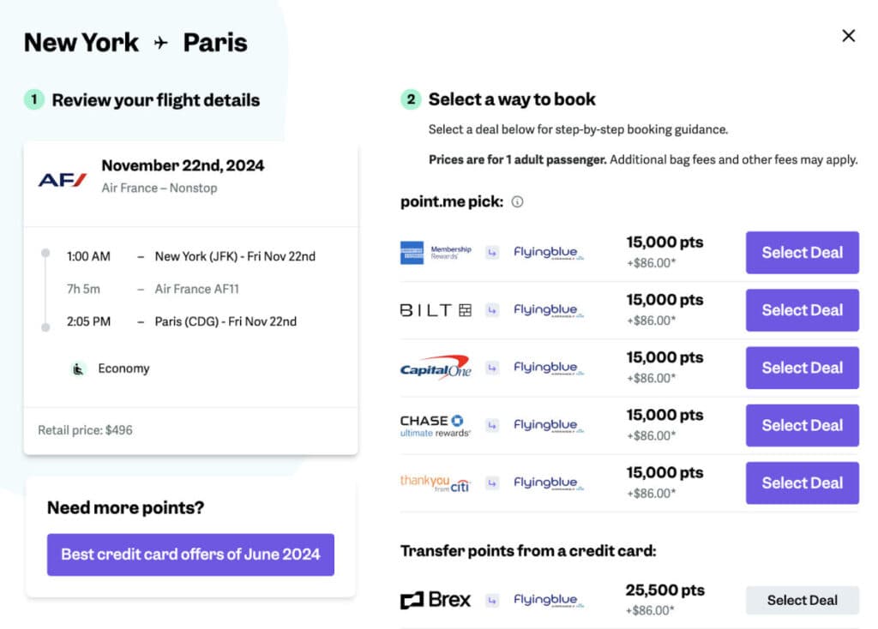878x629 pixels.
Task: Click the Flying Blue logo in Brex row
Action: pyautogui.click(x=547, y=600)
